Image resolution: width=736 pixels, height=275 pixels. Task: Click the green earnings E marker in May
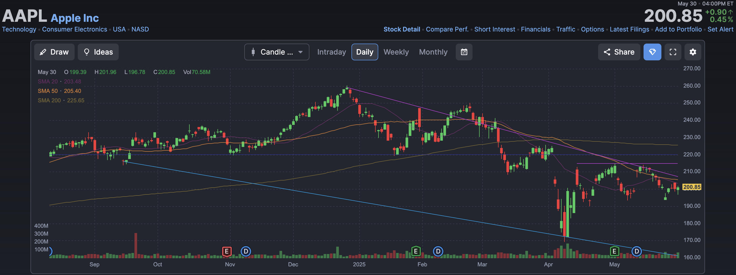(x=614, y=251)
